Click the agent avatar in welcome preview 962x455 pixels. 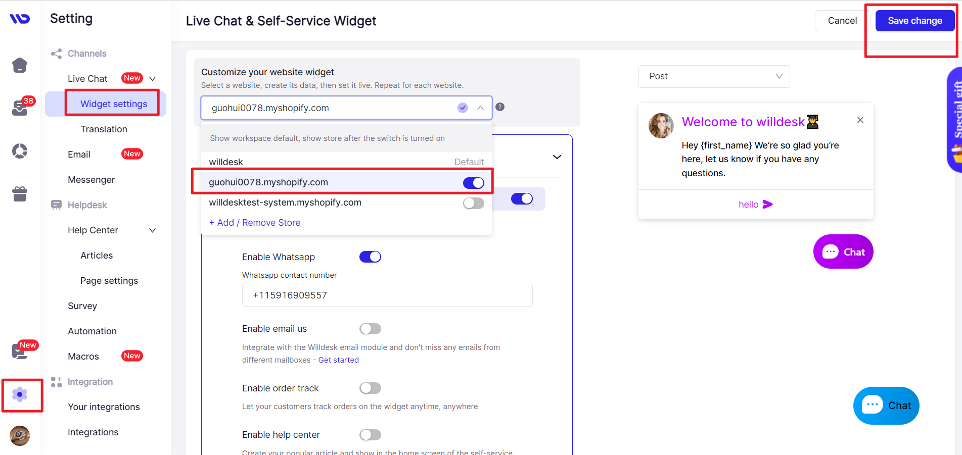coord(661,126)
